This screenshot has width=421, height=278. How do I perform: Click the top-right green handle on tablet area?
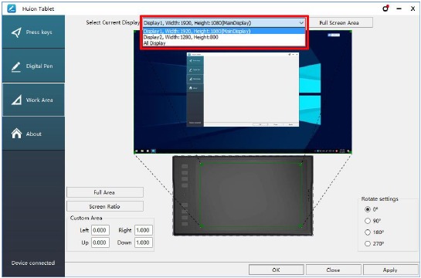pos(300,164)
